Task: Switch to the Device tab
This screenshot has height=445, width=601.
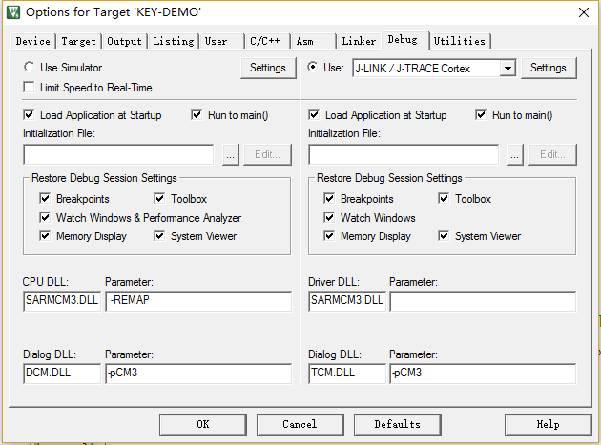Action: (33, 41)
